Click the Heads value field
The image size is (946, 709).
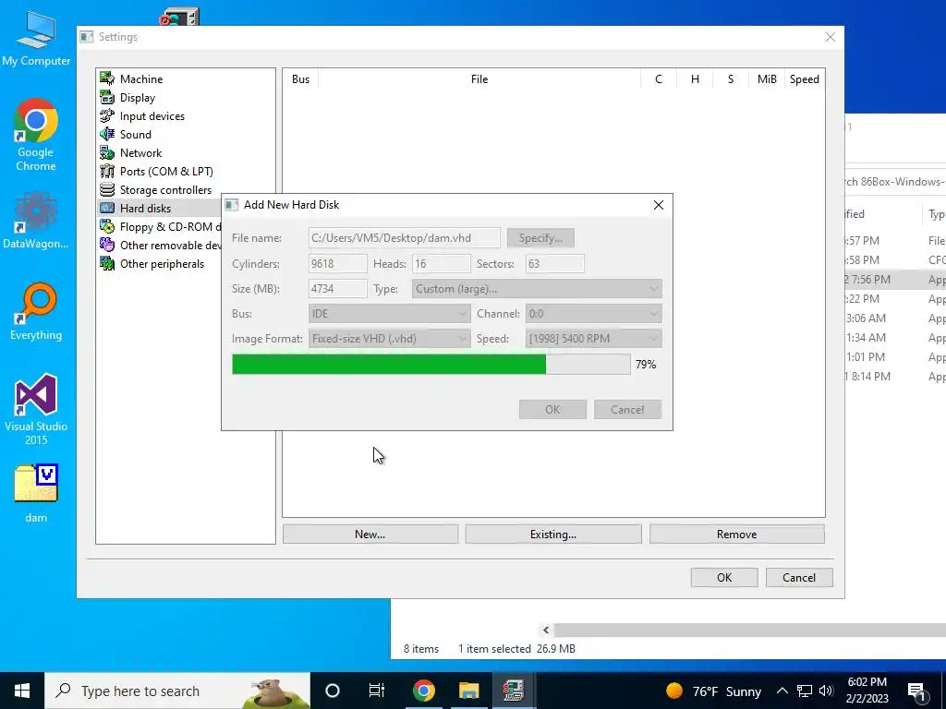(441, 263)
